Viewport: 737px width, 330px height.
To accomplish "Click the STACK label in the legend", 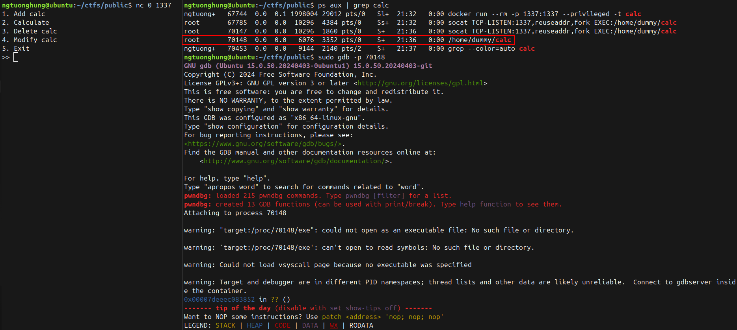I will click(x=225, y=326).
